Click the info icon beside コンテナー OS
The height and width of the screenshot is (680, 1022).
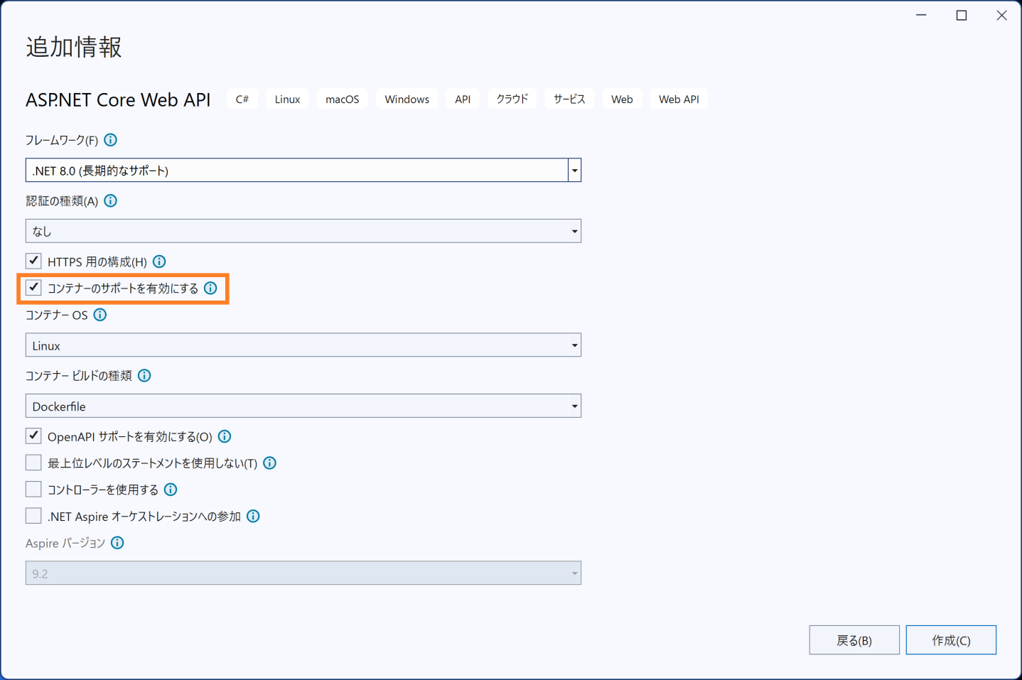100,315
